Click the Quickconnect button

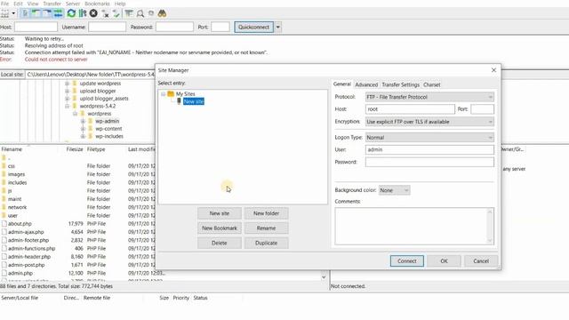pos(253,28)
